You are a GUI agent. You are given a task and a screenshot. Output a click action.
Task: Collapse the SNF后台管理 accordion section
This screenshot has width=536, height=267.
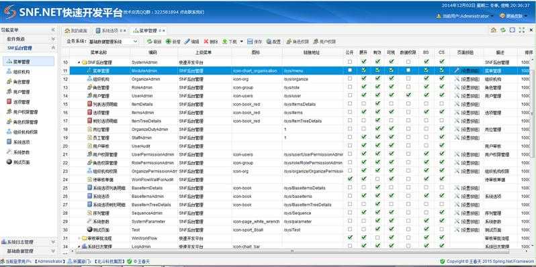pyautogui.click(x=53, y=48)
